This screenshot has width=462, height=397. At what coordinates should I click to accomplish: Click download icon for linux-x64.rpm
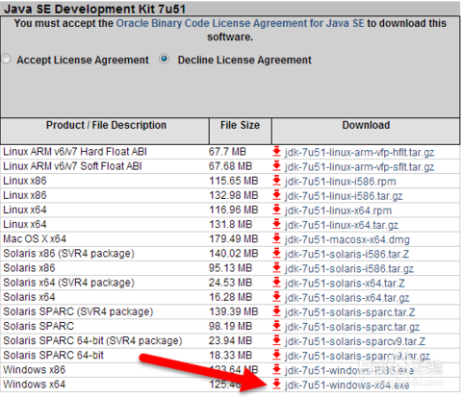click(276, 210)
